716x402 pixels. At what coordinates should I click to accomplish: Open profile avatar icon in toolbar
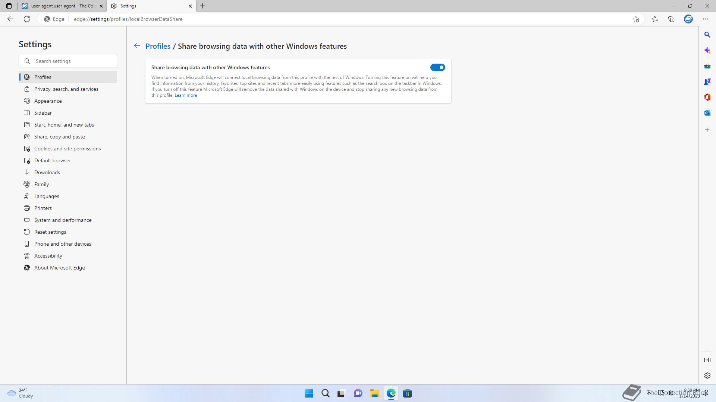click(688, 19)
